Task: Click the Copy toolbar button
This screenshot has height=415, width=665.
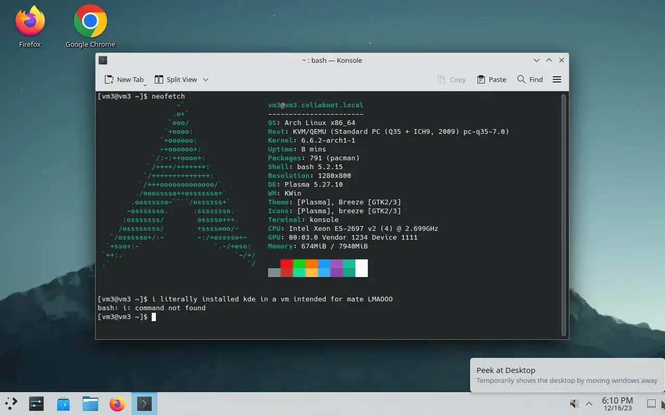Action: pyautogui.click(x=451, y=79)
